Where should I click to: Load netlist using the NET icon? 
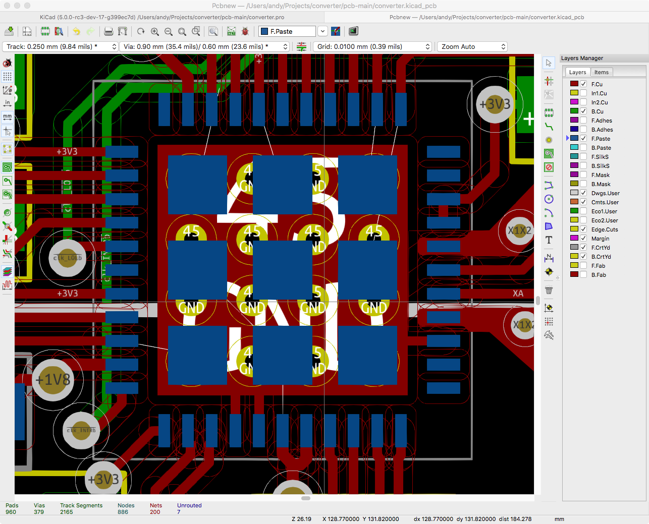(231, 31)
